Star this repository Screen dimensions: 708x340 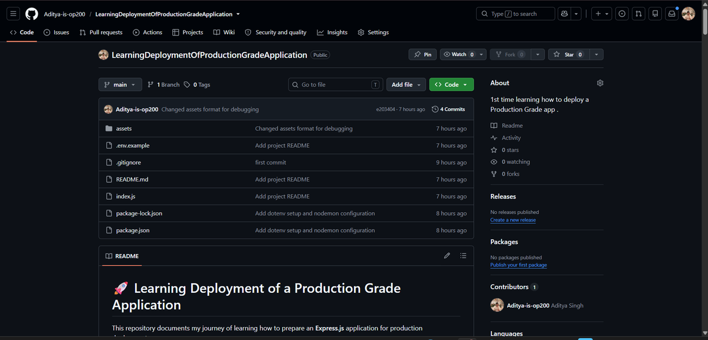(x=568, y=54)
